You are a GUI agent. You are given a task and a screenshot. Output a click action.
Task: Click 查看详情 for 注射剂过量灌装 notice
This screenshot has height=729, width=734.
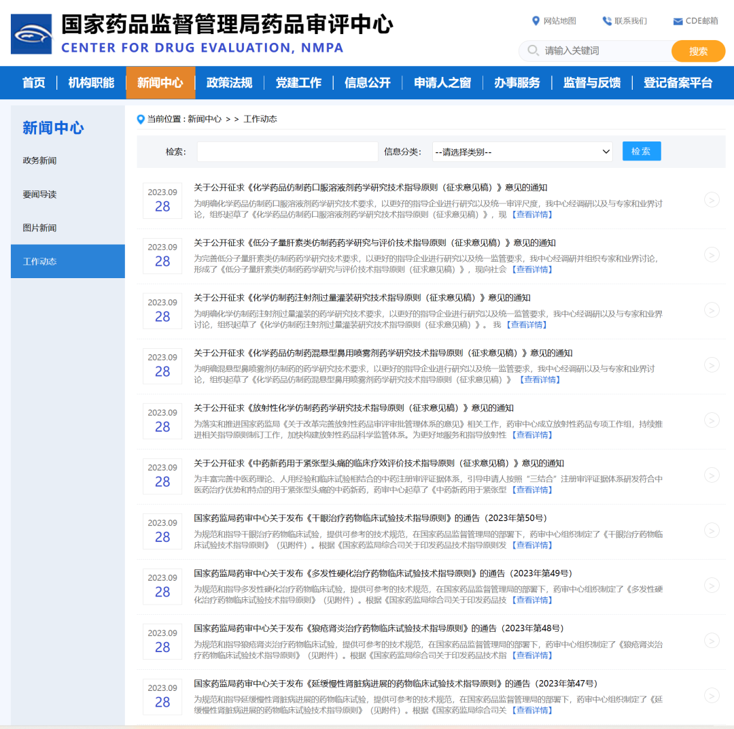pos(526,324)
